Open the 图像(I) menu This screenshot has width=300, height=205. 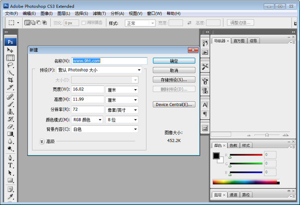(46, 13)
